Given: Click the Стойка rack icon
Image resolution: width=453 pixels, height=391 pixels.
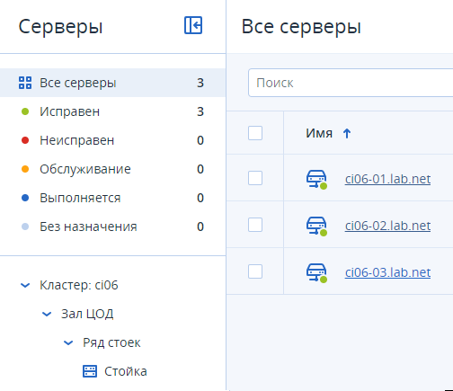Looking at the screenshot, I should click(90, 371).
